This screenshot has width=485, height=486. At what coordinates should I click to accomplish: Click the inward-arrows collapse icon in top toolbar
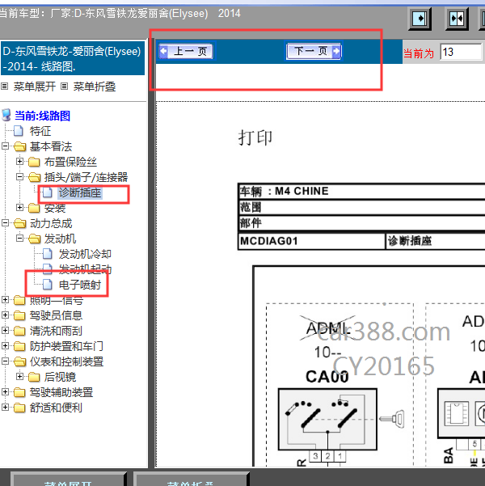coord(457,19)
